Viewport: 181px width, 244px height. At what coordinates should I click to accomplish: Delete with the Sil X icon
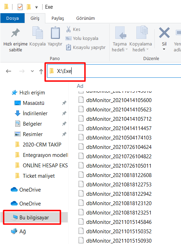[x=164, y=33]
